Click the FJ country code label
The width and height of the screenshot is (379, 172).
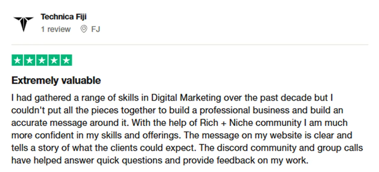[96, 30]
